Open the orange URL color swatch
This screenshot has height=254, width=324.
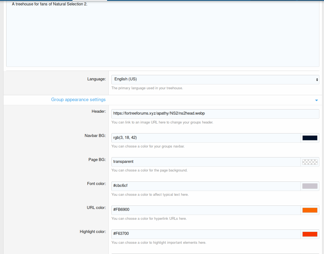[x=310, y=210]
